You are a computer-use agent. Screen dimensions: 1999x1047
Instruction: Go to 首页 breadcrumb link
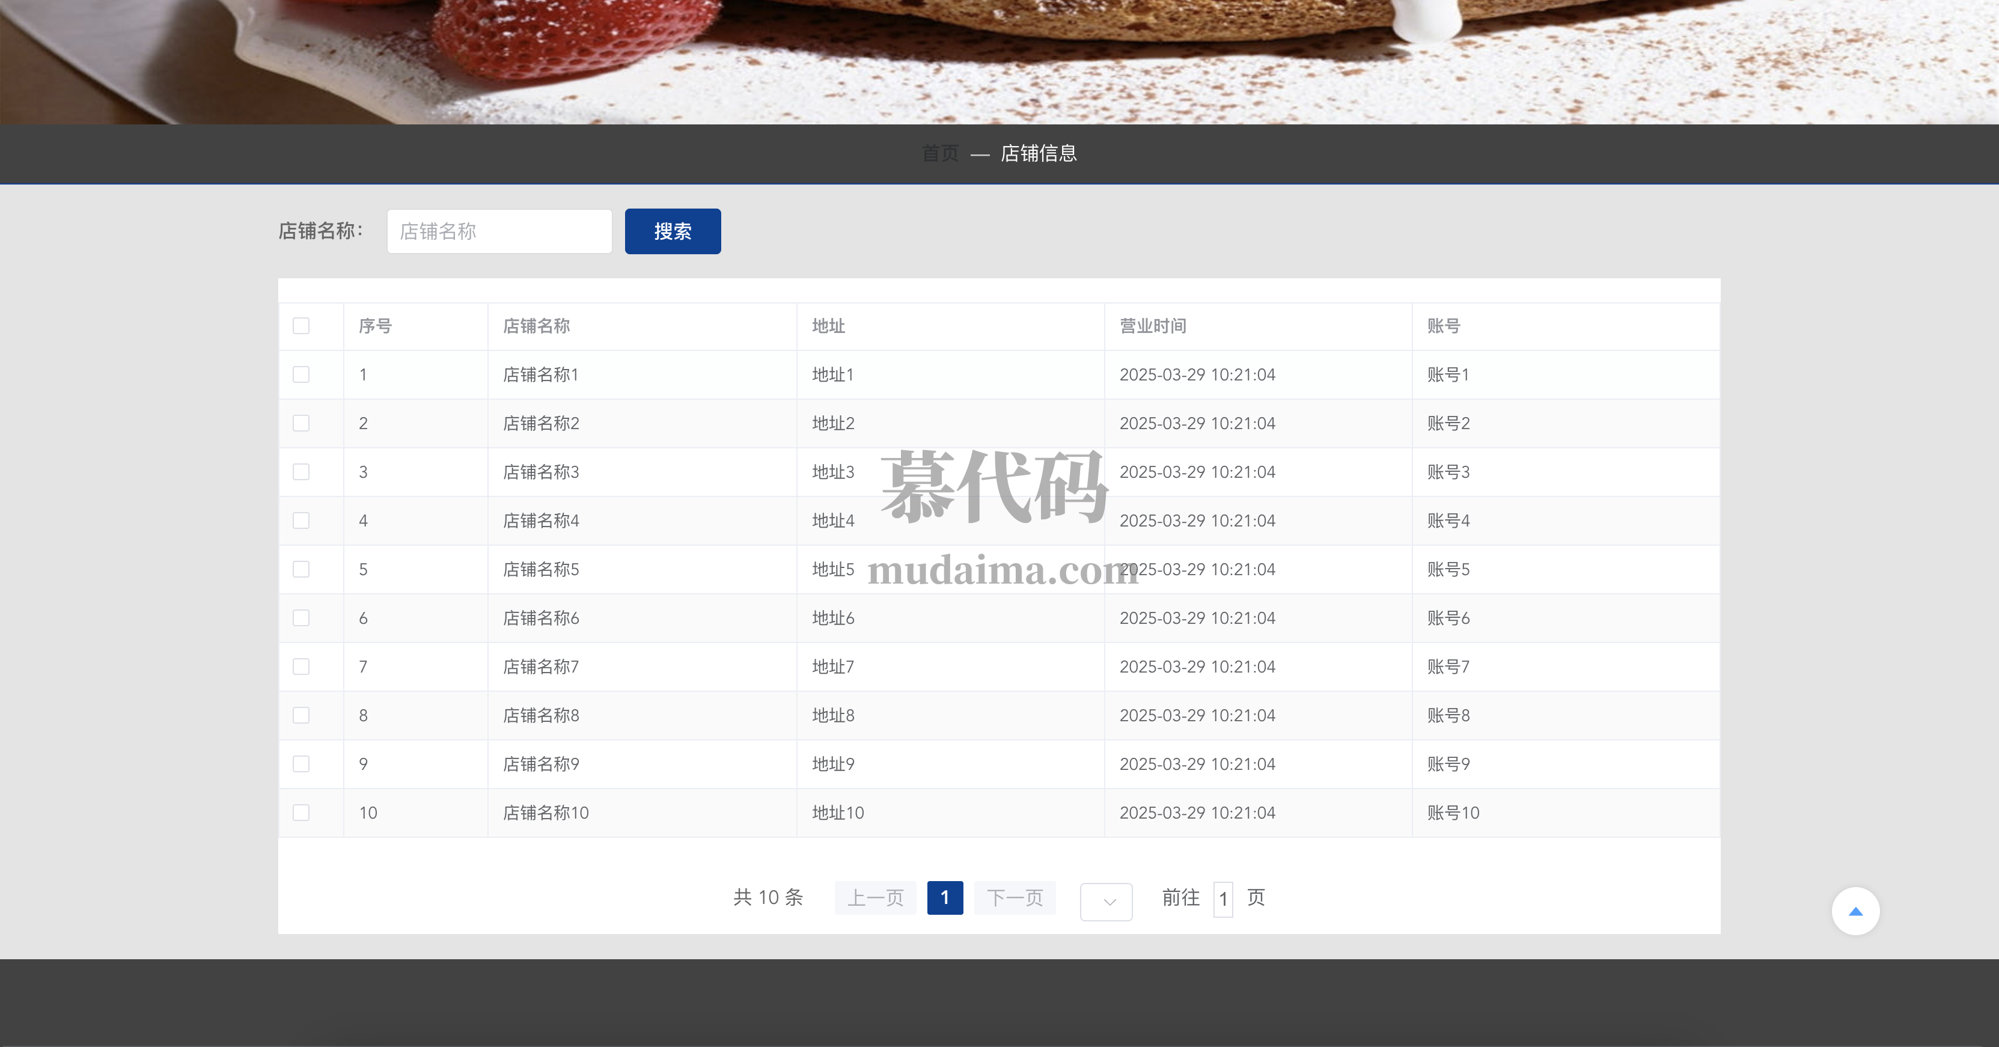pos(940,154)
